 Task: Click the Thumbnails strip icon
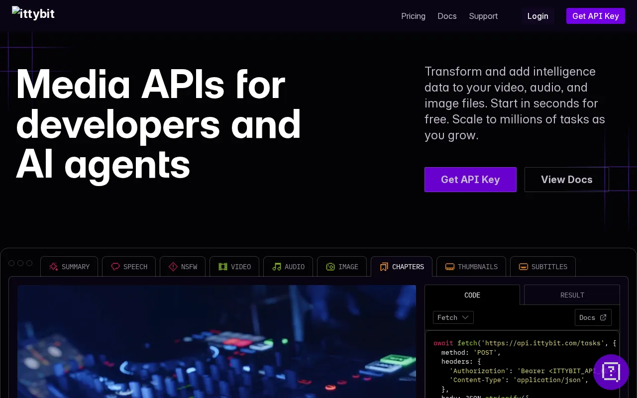(x=450, y=267)
